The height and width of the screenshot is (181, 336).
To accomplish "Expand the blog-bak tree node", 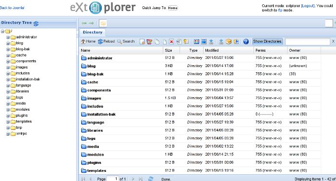I will [8, 49].
